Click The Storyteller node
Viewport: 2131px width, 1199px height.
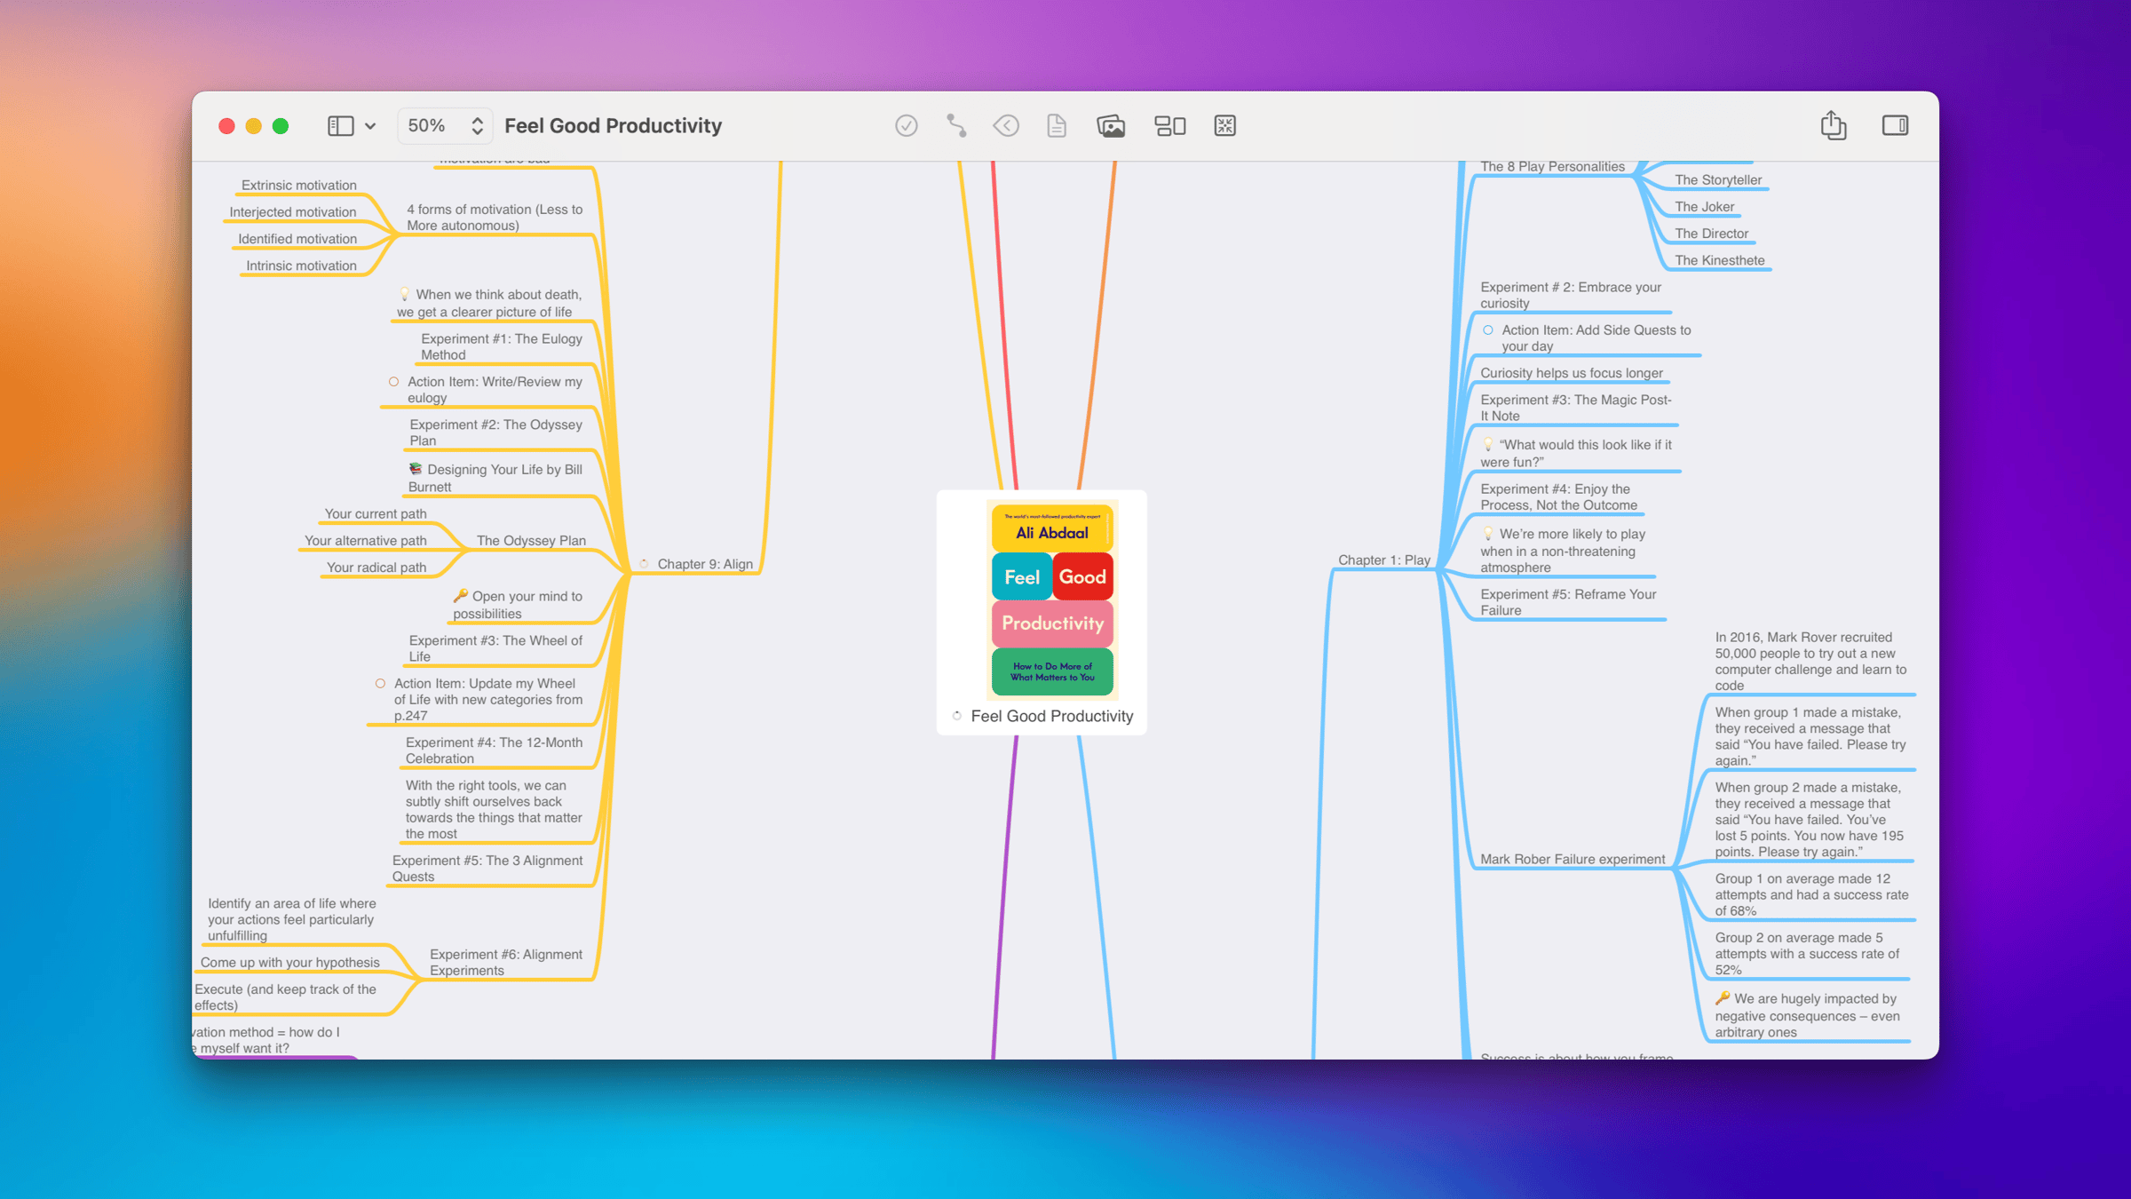tap(1718, 180)
